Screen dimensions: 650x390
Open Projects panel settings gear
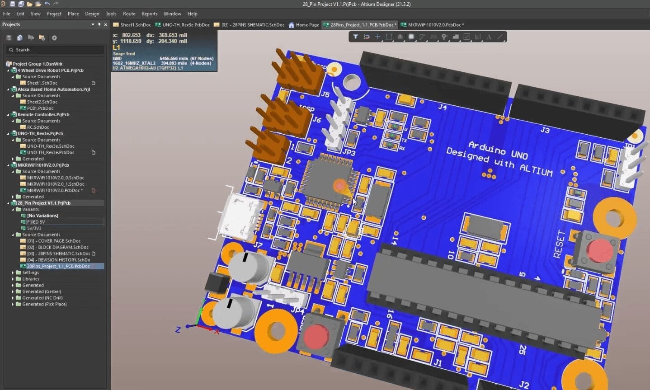54,38
